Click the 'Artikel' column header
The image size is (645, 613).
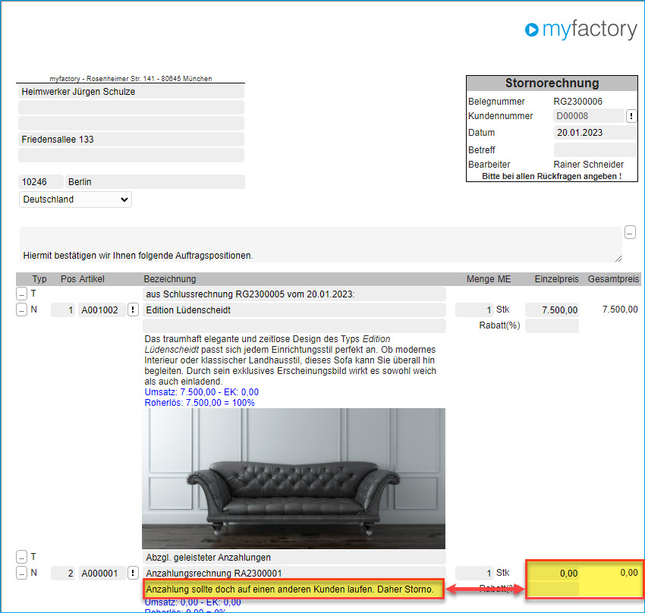point(92,279)
